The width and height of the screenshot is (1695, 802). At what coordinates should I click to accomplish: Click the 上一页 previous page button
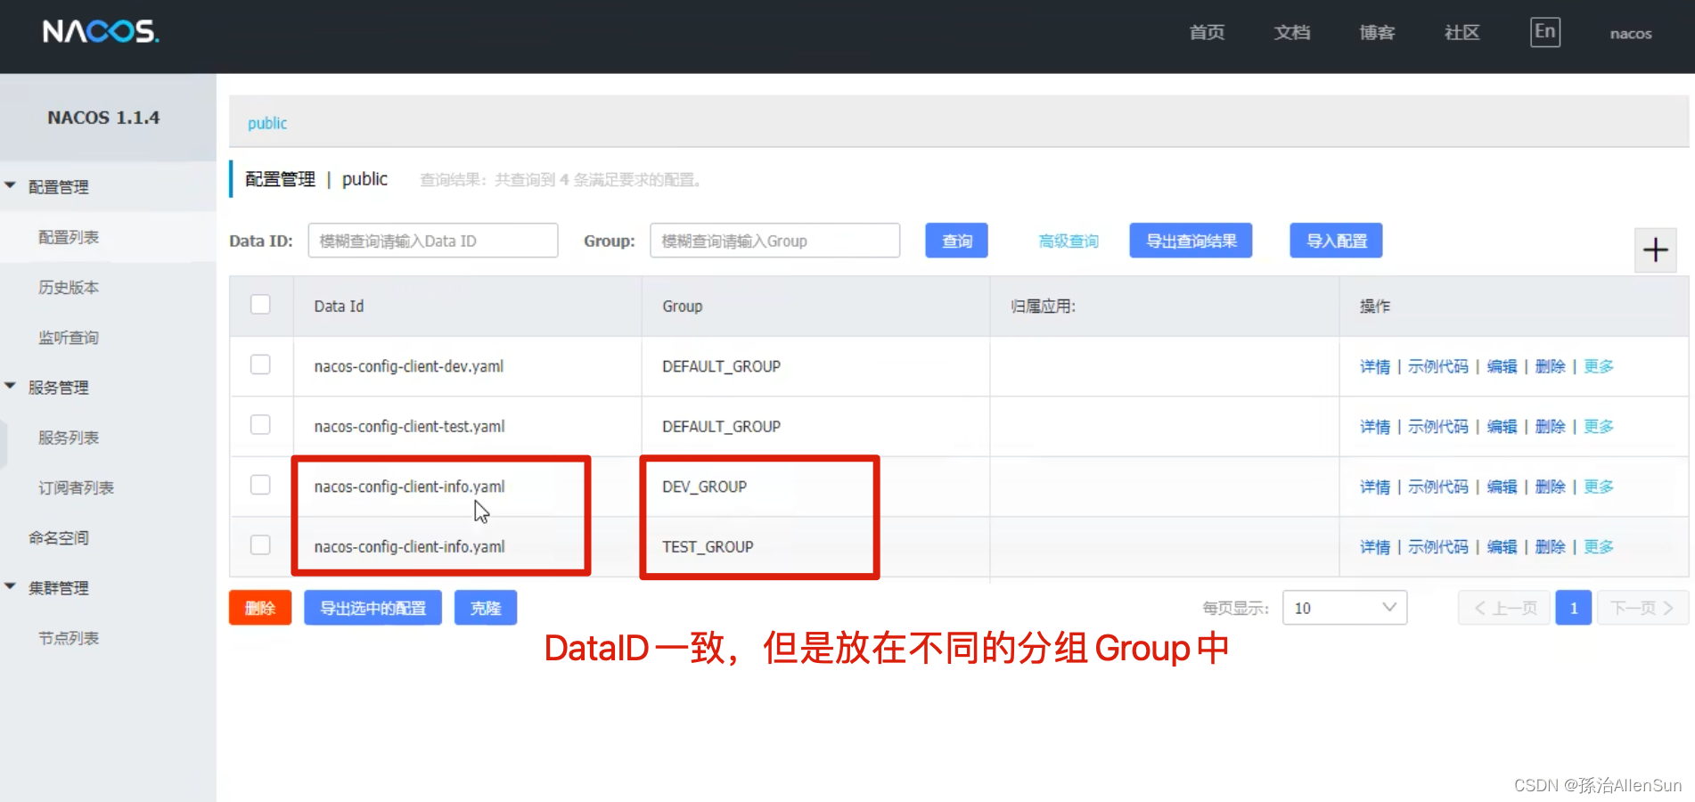click(x=1504, y=608)
